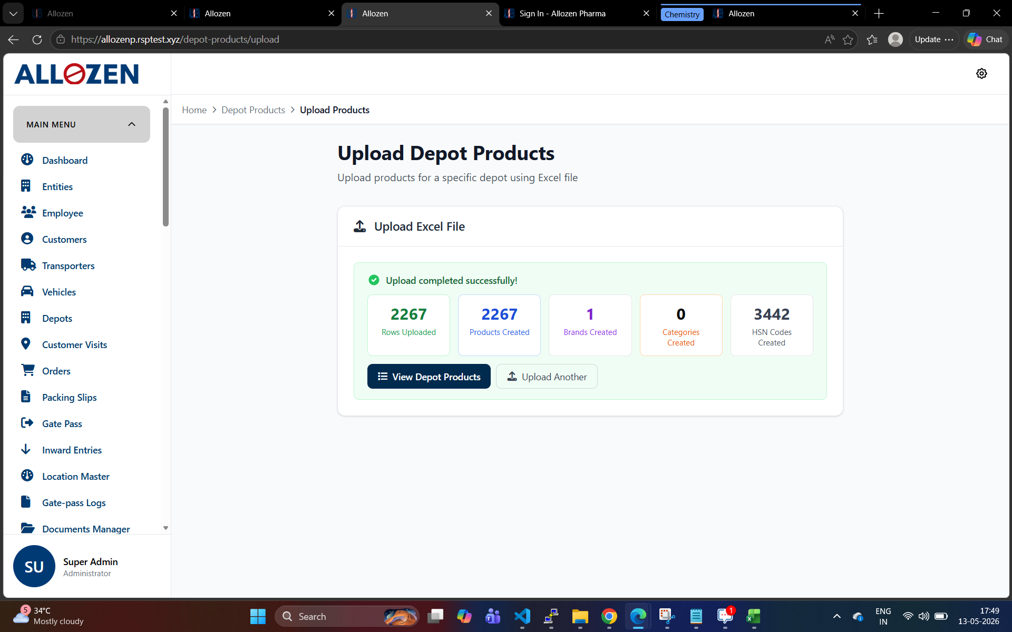Click the sidebar vertical scrollbar
Image resolution: width=1012 pixels, height=632 pixels.
pyautogui.click(x=166, y=166)
